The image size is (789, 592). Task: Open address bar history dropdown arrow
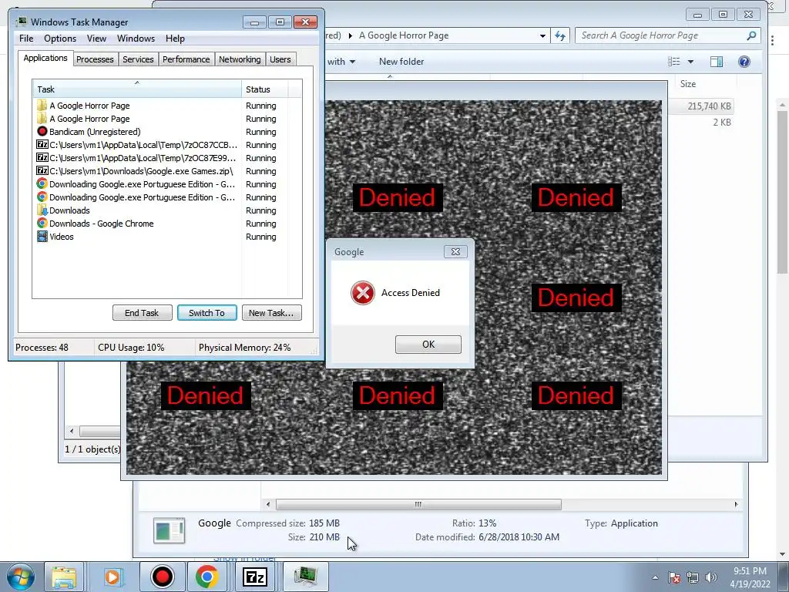[542, 35]
